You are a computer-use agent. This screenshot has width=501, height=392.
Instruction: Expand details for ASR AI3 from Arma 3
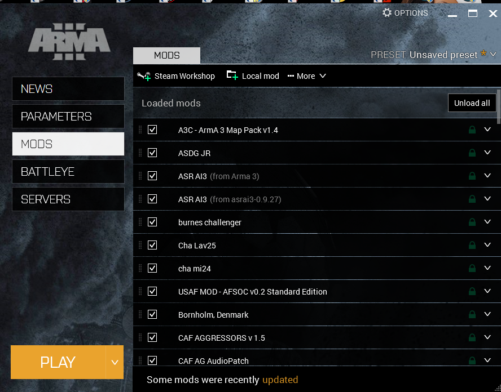pyautogui.click(x=488, y=176)
